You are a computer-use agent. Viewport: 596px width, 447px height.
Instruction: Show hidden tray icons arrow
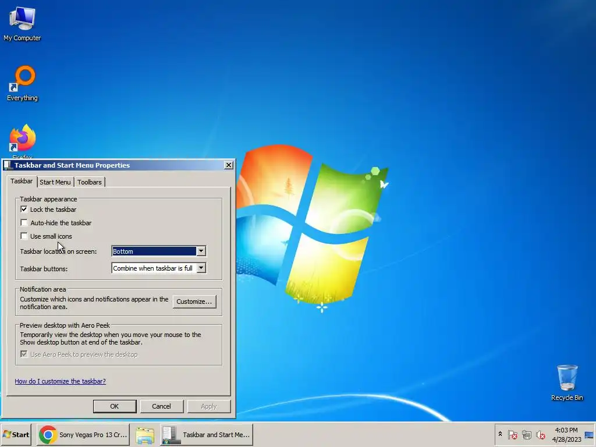tap(500, 434)
